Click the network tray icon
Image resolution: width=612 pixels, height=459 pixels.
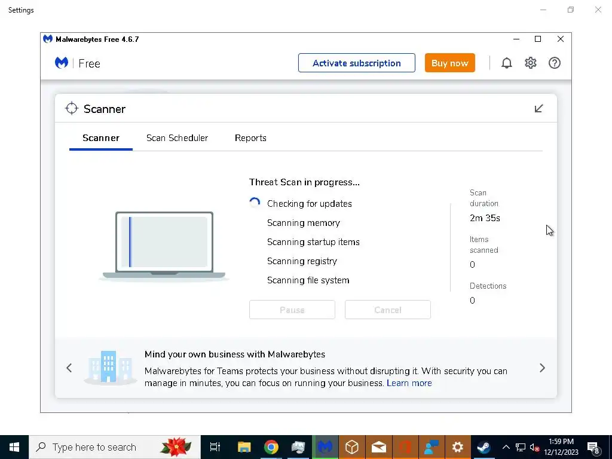tap(521, 447)
